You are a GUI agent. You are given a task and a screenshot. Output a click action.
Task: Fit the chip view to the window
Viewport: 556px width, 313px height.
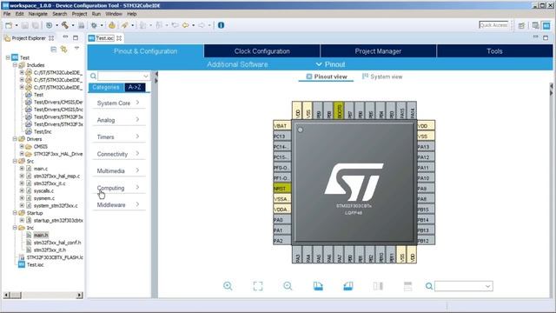(258, 286)
